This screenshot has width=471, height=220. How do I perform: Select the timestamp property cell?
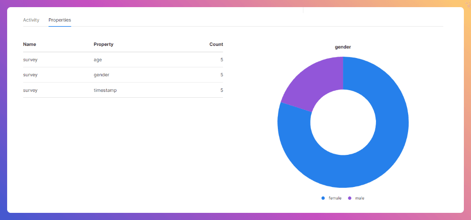pos(105,90)
